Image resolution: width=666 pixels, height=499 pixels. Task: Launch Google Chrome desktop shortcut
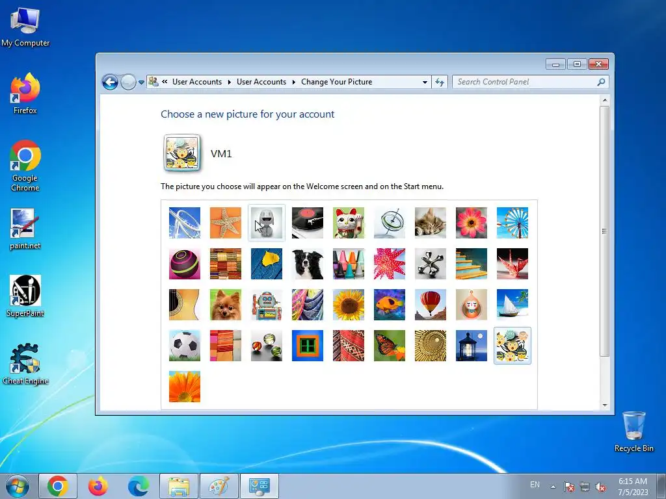click(25, 166)
